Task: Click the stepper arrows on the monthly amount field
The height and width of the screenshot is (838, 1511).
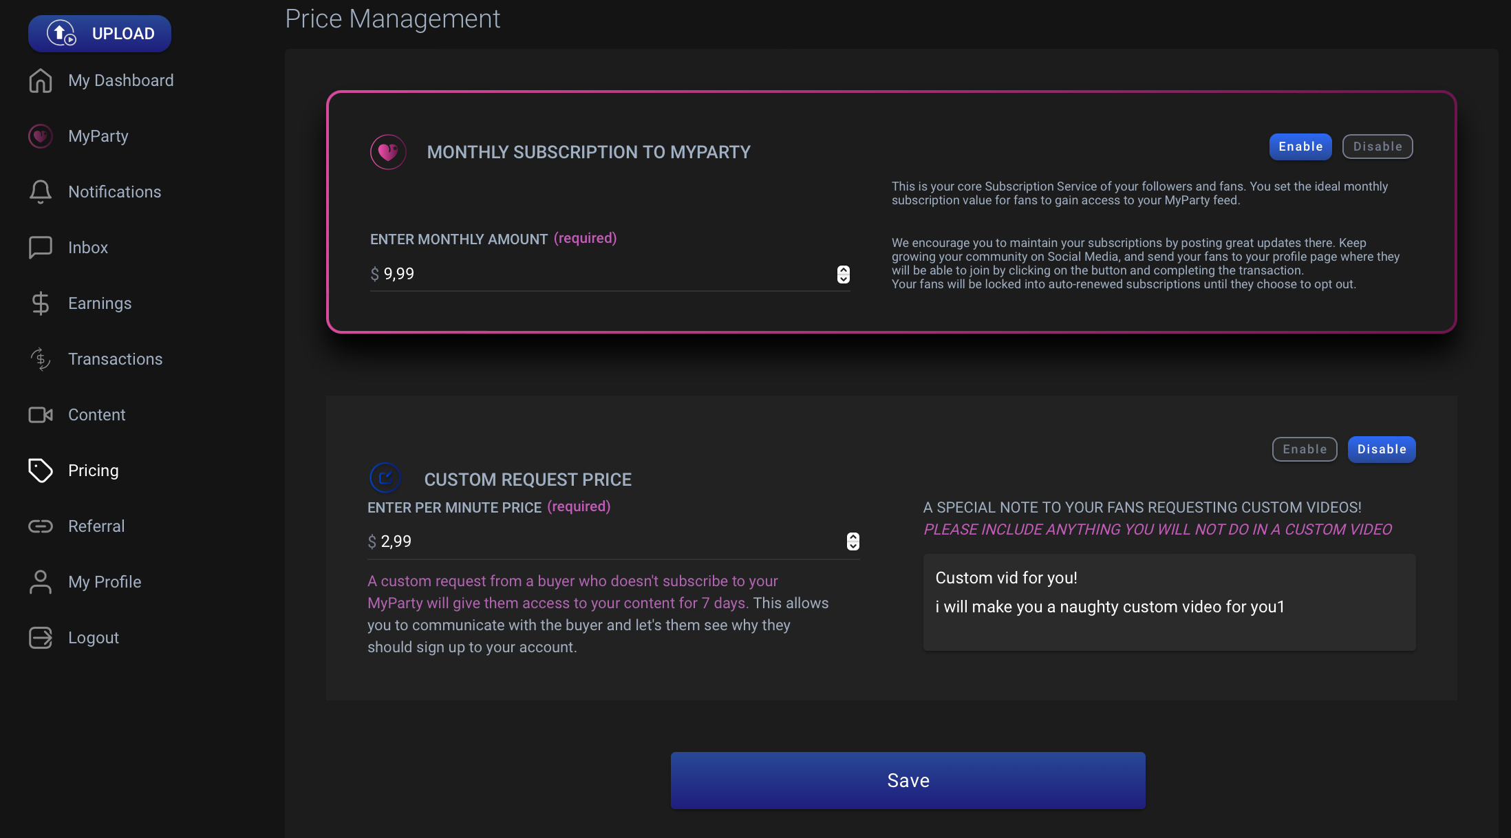Action: tap(843, 274)
